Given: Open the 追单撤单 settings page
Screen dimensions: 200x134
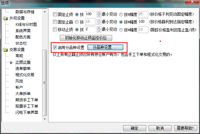Looking at the screenshot, I should click(x=23, y=69).
